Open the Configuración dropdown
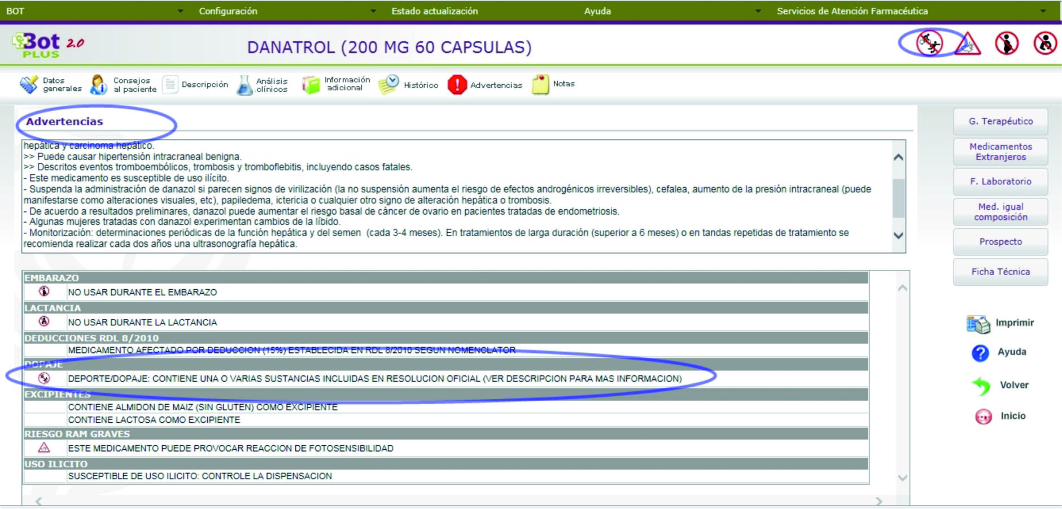The image size is (1062, 509). (x=373, y=10)
